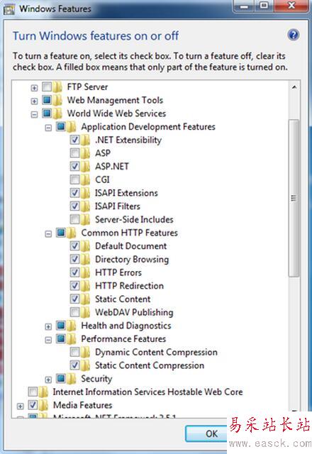Collapse the World Wide Web Services node
This screenshot has width=312, height=454.
point(34,115)
